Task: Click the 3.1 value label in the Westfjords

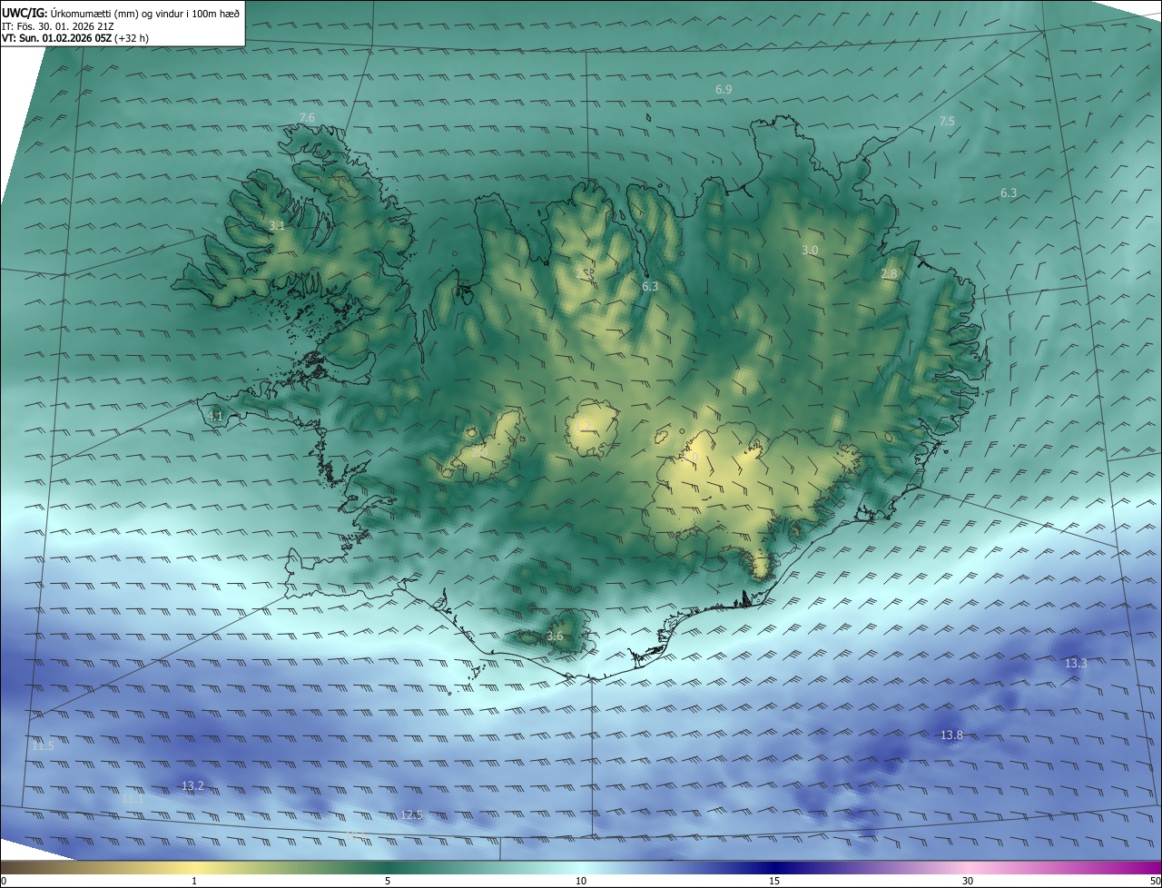Action: tap(277, 225)
